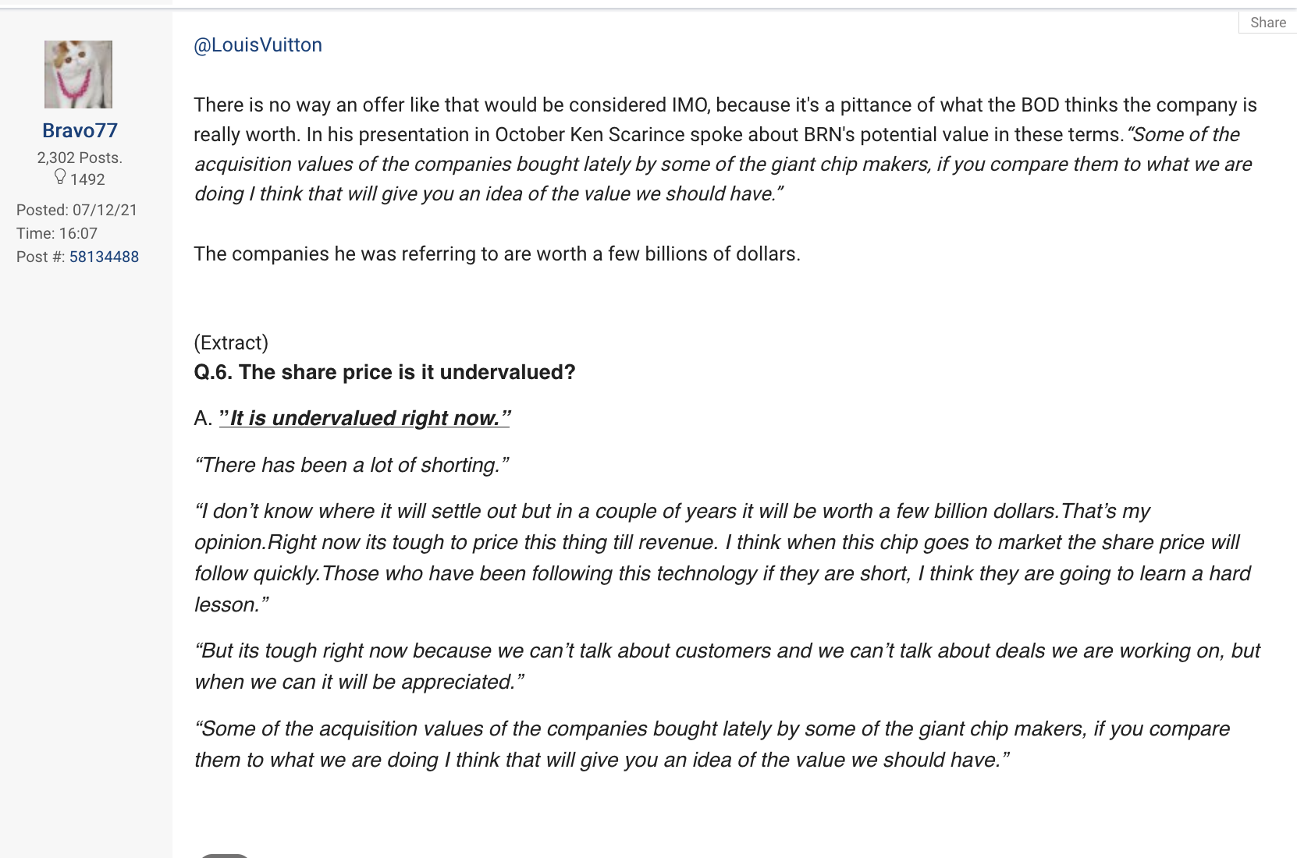Screen dimensions: 1297x858
Task: Open the @LouisVuitton mention link
Action: coord(258,45)
